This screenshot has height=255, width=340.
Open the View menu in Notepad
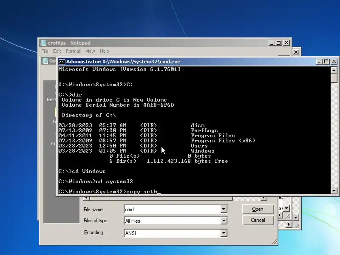90,51
